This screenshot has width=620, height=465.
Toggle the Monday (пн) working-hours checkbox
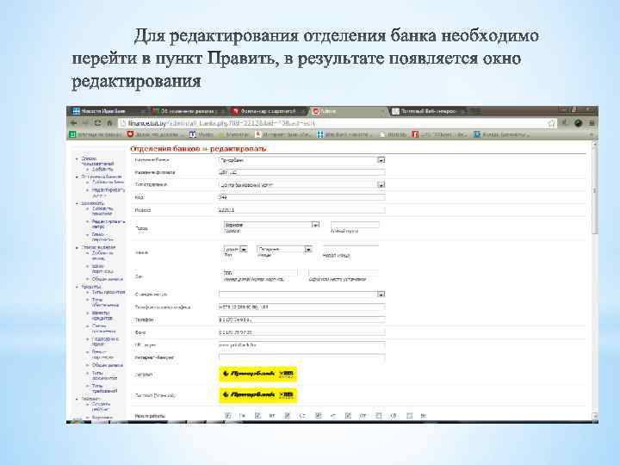(x=227, y=416)
